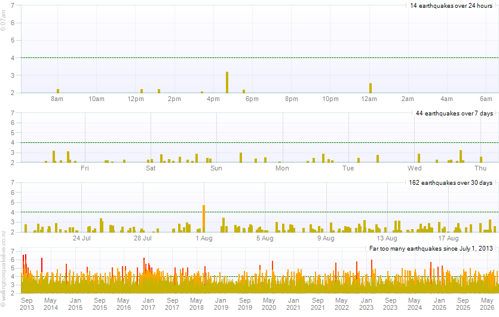Click the Jan 2023 label on the all-time chart
This screenshot has height=317, width=499.
(366, 304)
